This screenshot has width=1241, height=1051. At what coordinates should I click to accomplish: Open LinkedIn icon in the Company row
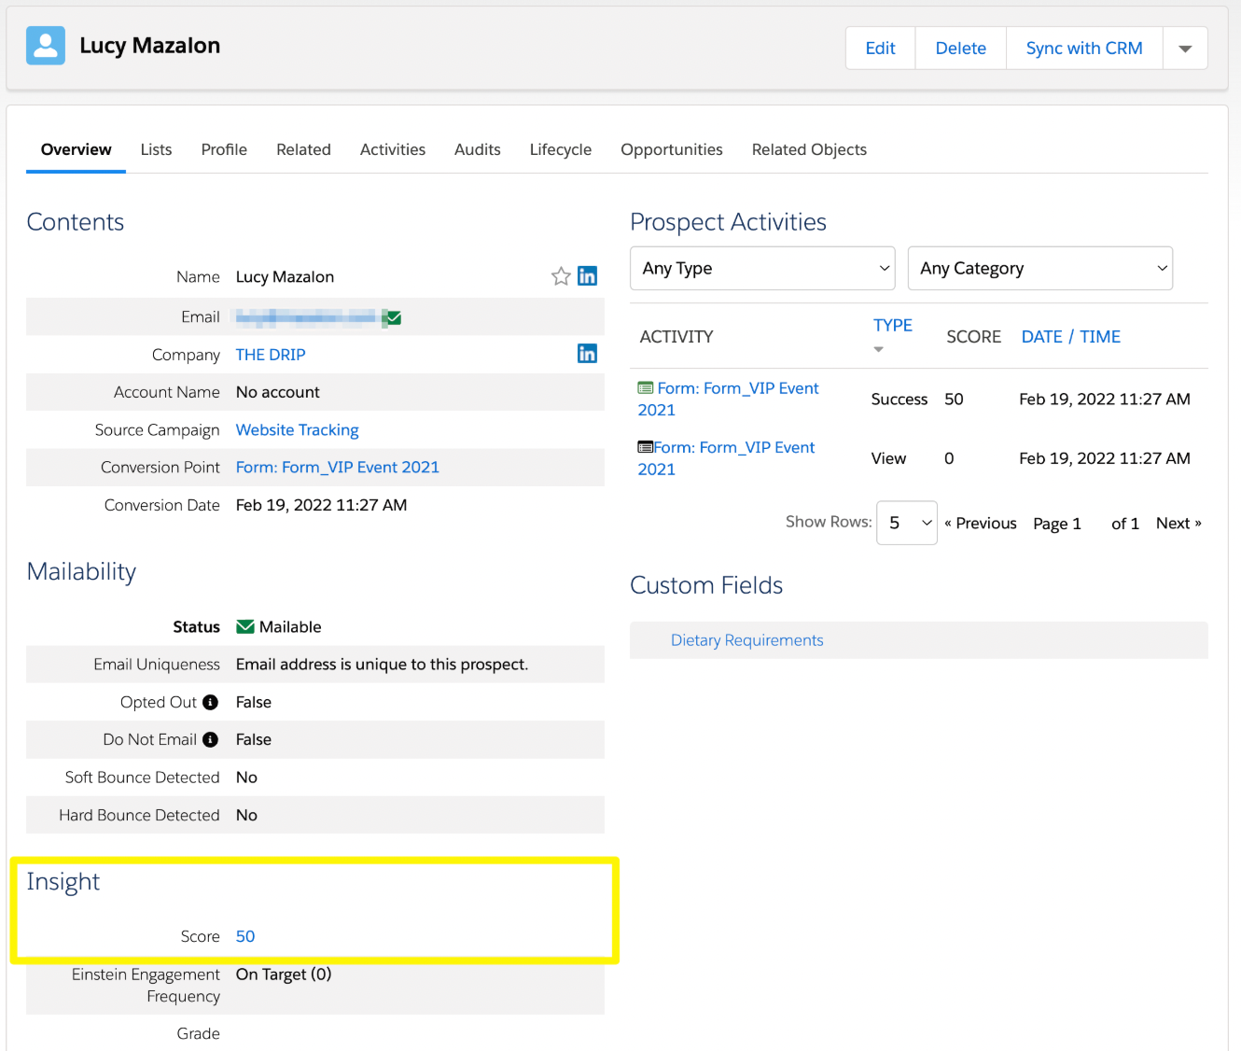pyautogui.click(x=587, y=354)
